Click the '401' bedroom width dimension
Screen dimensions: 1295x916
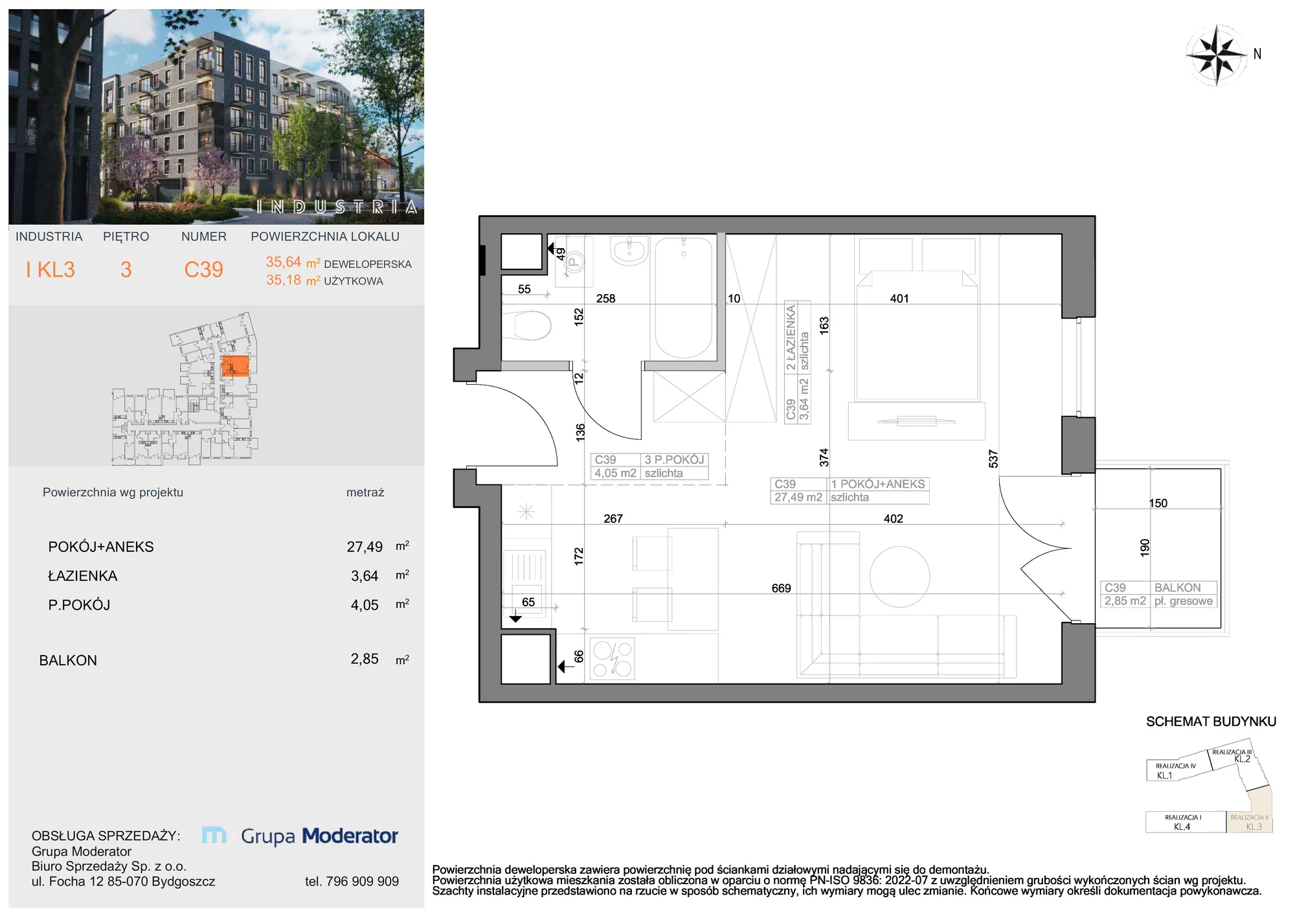[899, 299]
